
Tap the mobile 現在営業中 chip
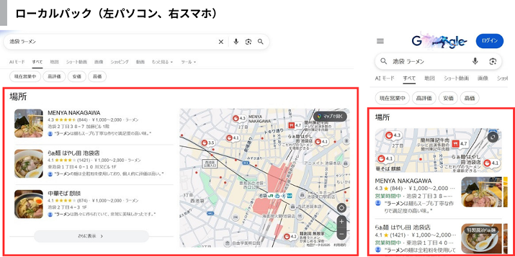tap(393, 98)
